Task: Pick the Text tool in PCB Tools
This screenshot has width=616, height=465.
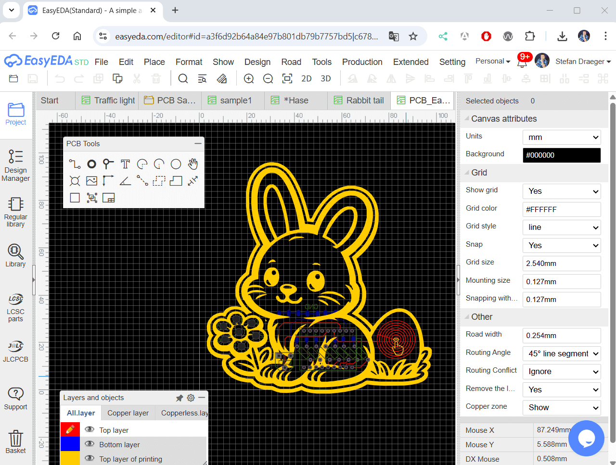Action: [125, 164]
